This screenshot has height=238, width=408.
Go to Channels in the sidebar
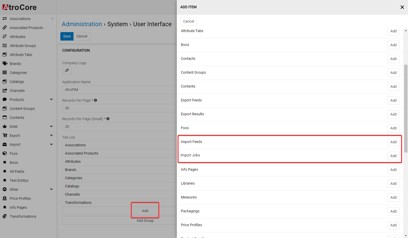pos(17,91)
